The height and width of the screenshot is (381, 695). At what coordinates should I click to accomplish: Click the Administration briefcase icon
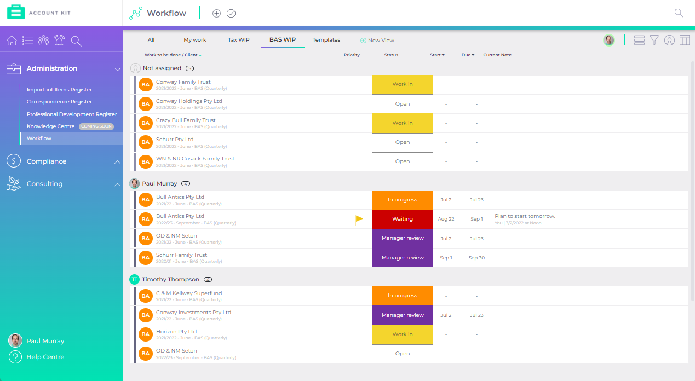tap(14, 69)
